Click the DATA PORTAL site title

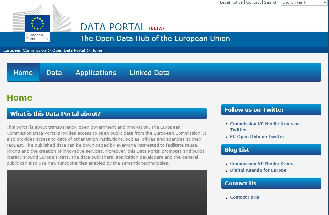coord(113,27)
